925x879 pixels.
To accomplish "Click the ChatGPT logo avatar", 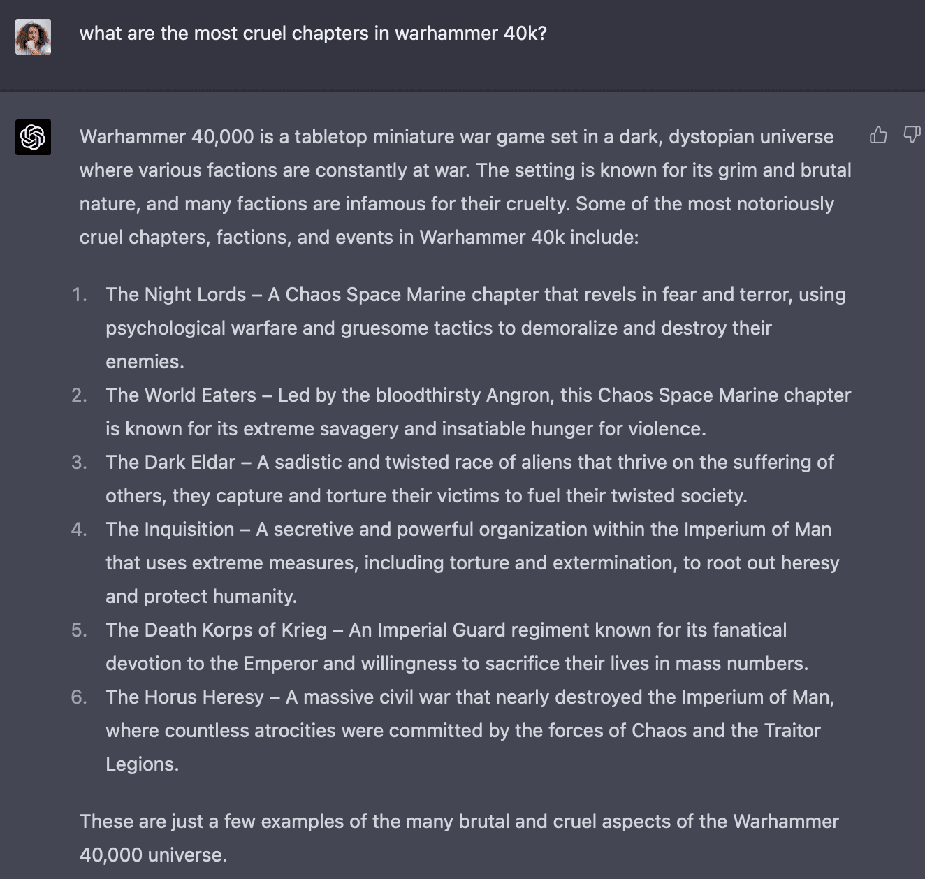I will 33,137.
